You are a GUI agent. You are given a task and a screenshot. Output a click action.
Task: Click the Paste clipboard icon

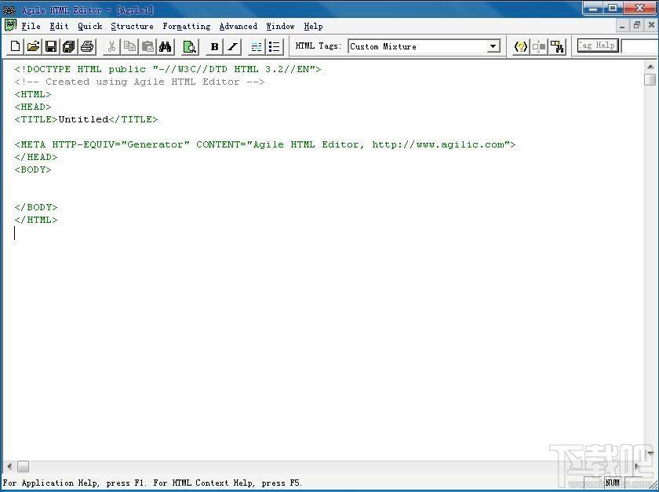pyautogui.click(x=147, y=46)
